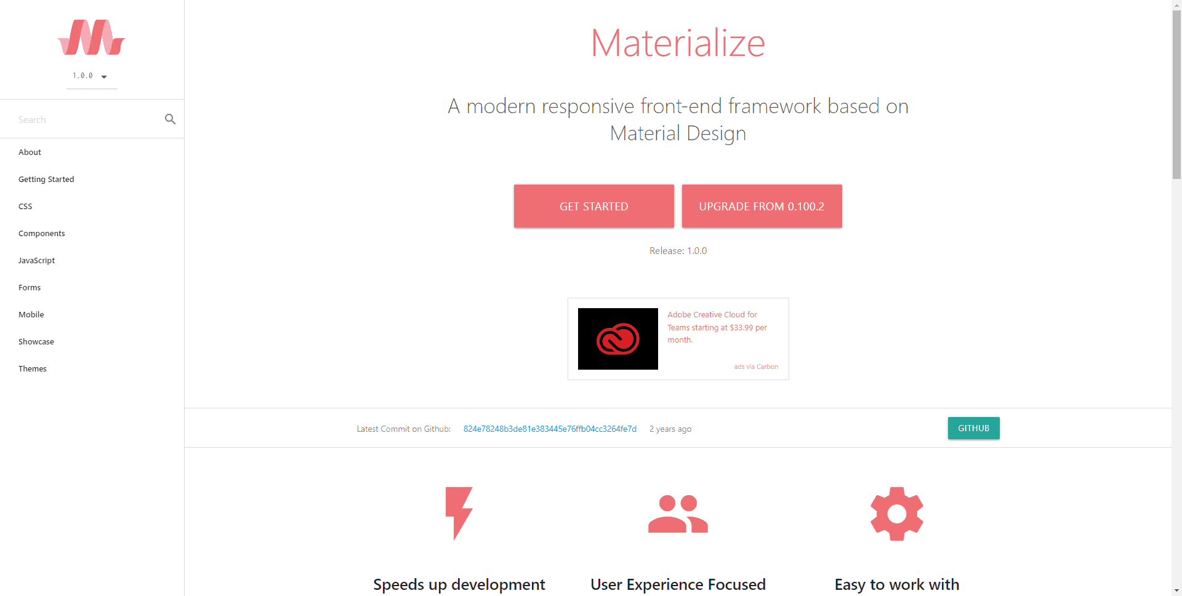Click the Easy to work with heading

coord(897,584)
